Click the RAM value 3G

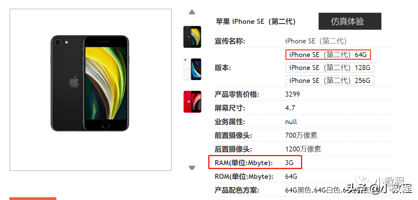(x=289, y=162)
